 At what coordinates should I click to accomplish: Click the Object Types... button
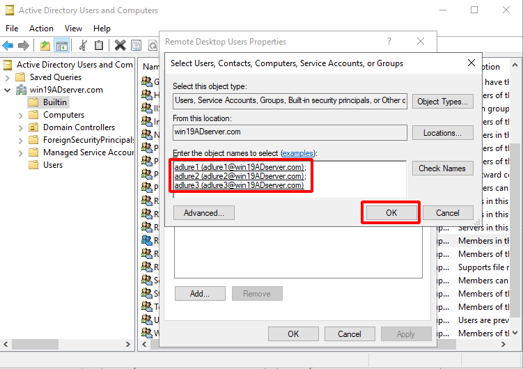[x=443, y=102]
